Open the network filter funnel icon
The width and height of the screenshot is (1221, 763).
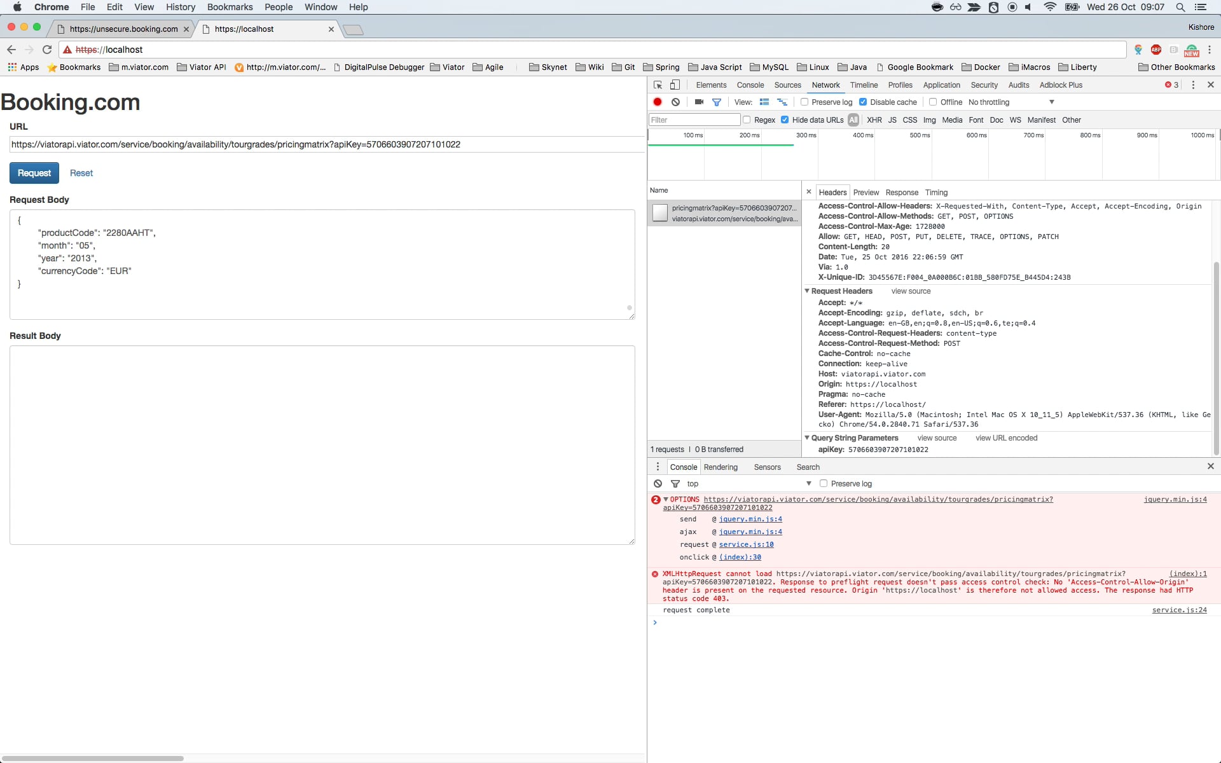click(717, 102)
